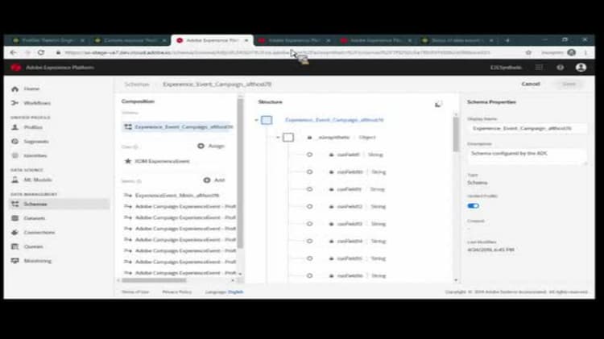Image resolution: width=604 pixels, height=339 pixels.
Task: Click the Structure panel scroll-down arrow
Action: pos(456,280)
